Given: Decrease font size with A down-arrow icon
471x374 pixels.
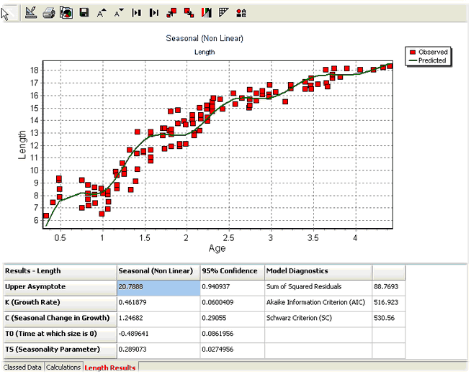Looking at the screenshot, I should pos(119,13).
